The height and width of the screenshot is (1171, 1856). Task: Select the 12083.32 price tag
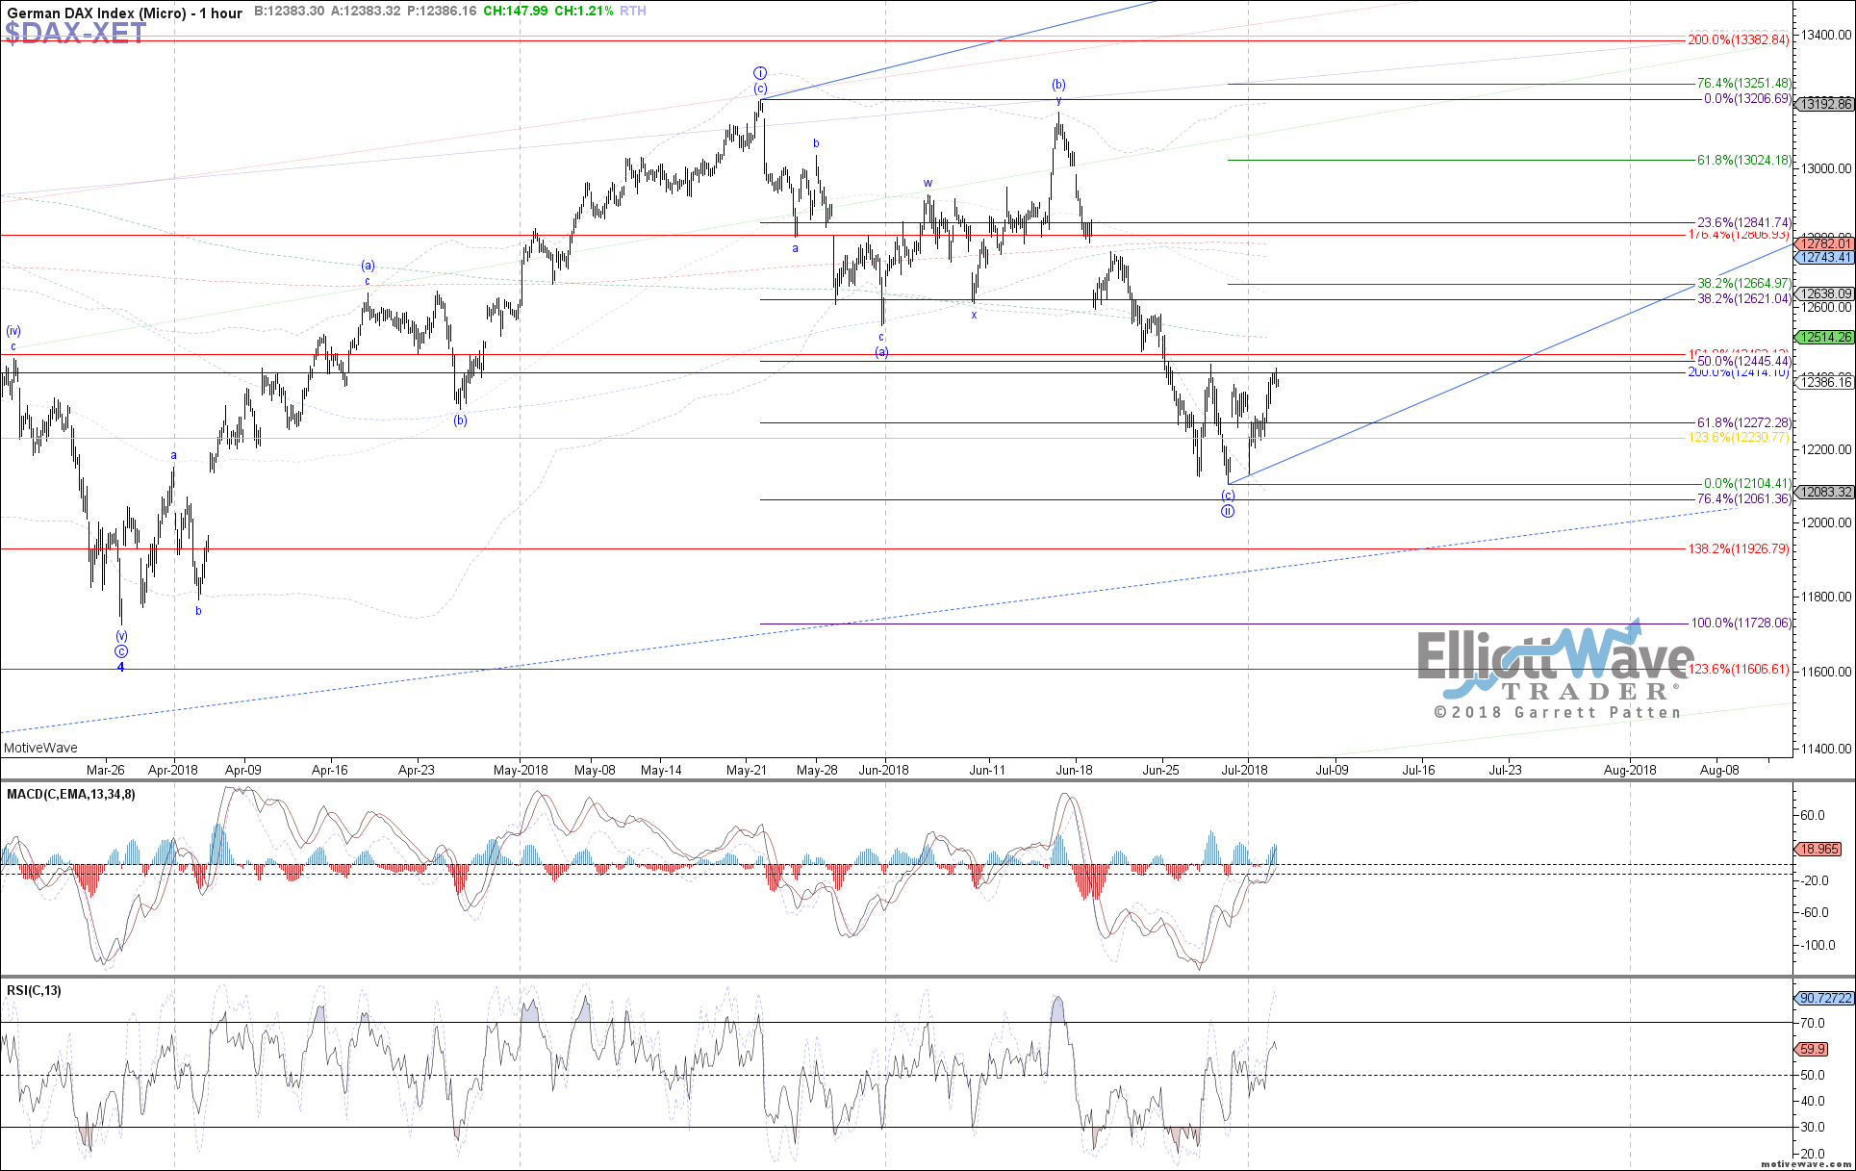coord(1825,493)
